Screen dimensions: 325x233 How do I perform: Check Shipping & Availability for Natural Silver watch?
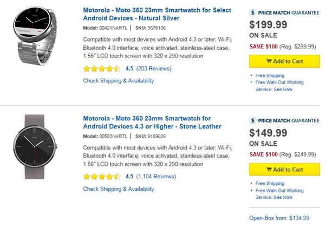[119, 81]
